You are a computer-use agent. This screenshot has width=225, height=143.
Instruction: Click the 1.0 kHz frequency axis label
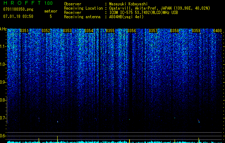point(3,64)
